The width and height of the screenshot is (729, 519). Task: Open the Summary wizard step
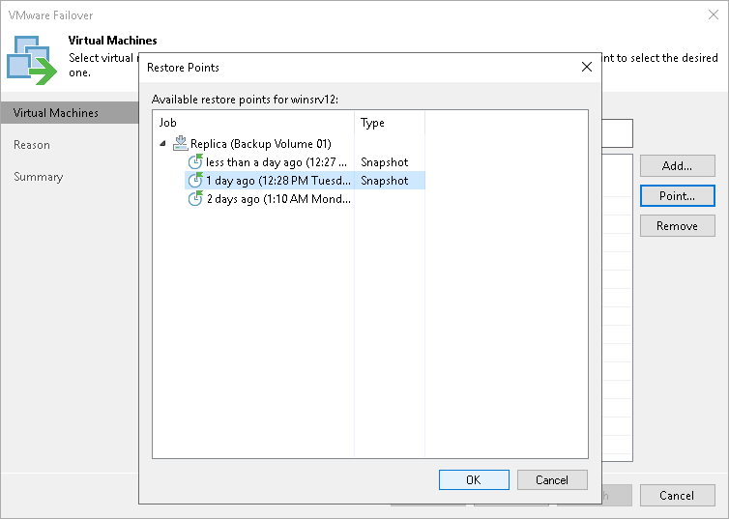[38, 177]
